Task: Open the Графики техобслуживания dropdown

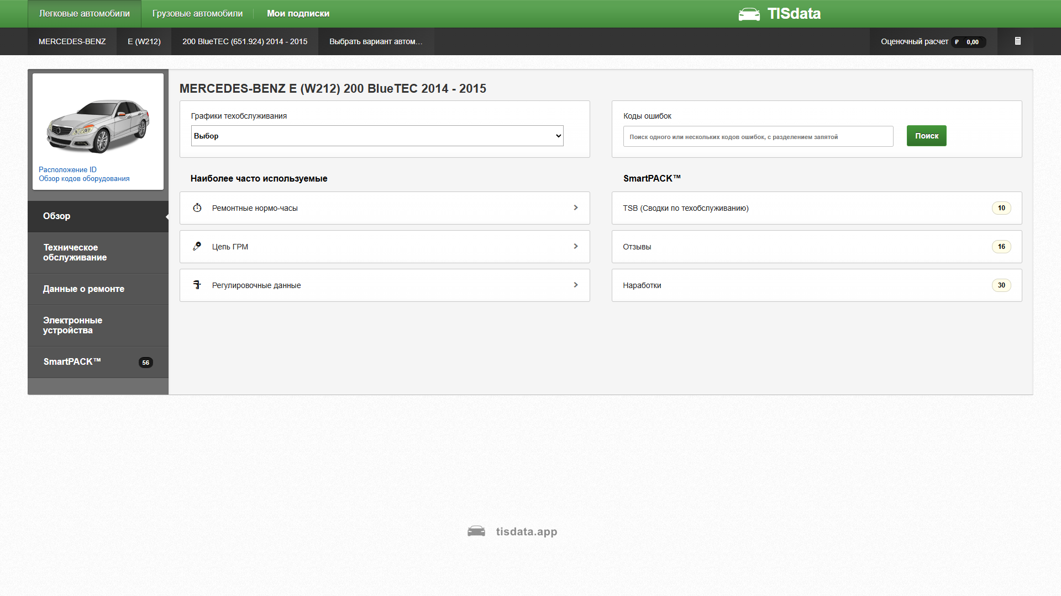Action: click(x=377, y=136)
